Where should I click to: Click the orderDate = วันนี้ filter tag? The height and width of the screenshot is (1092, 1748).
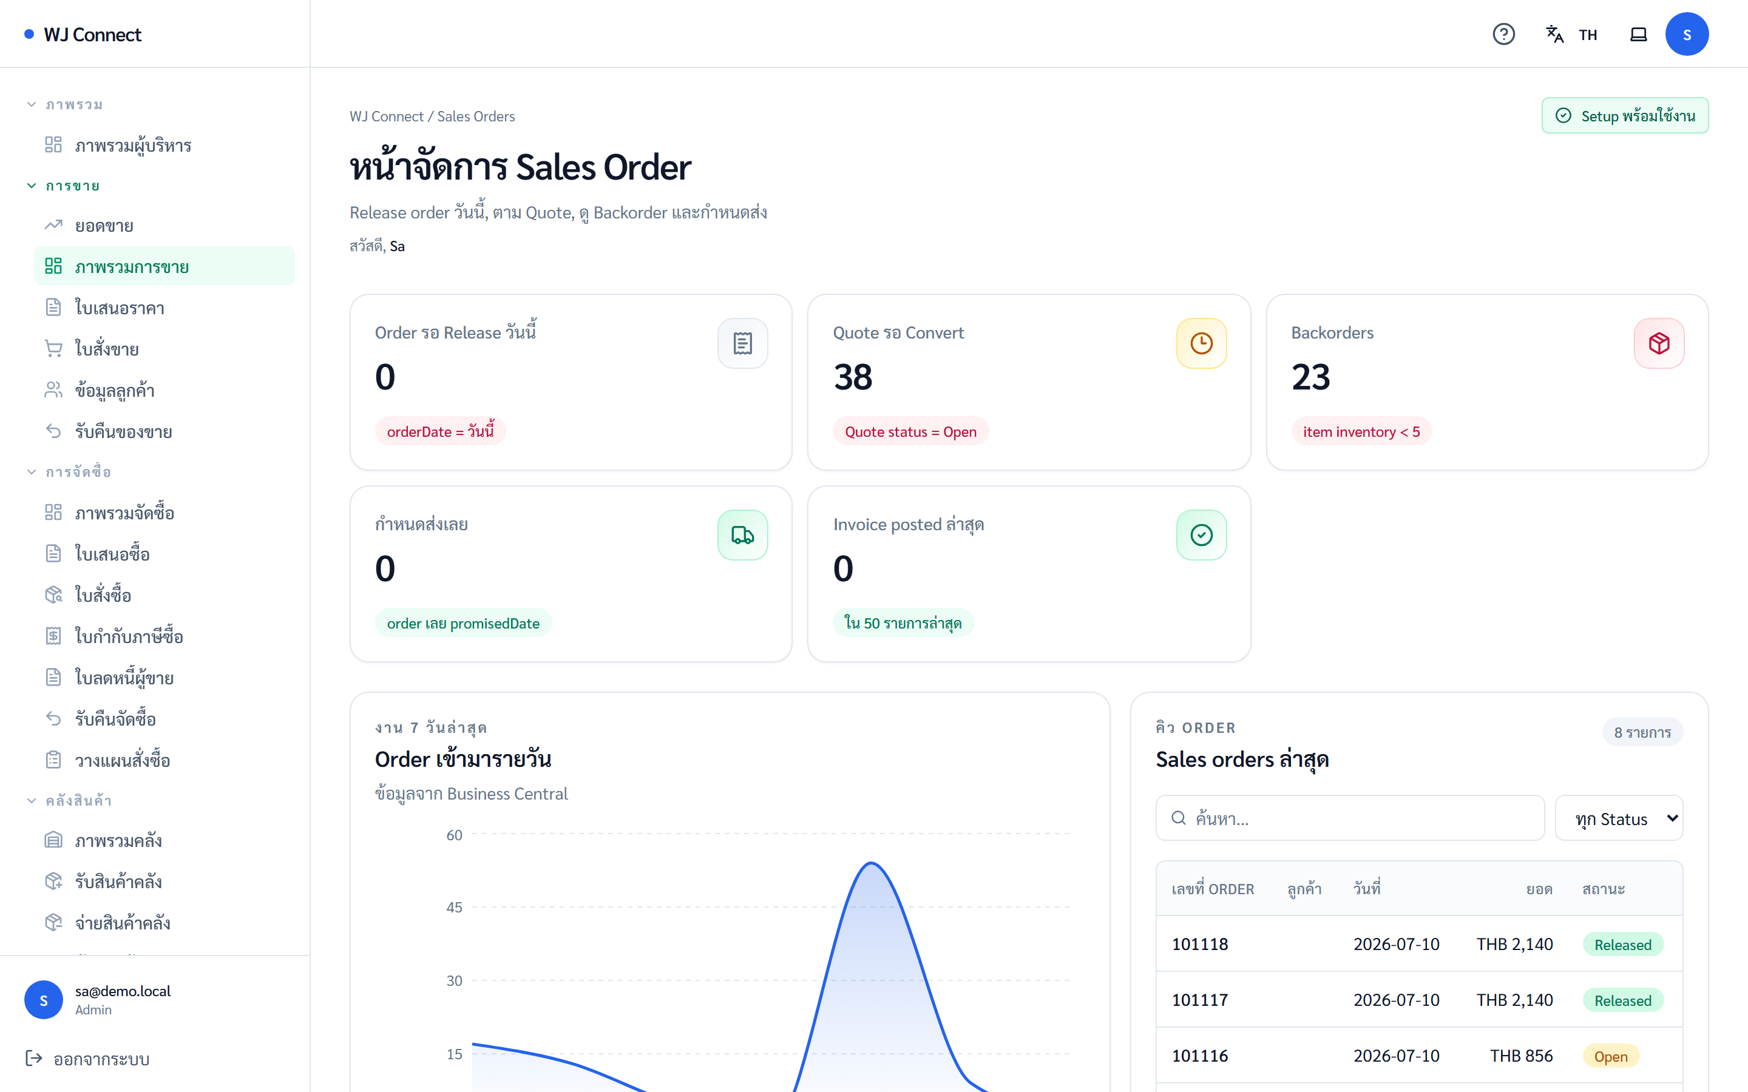click(x=440, y=431)
